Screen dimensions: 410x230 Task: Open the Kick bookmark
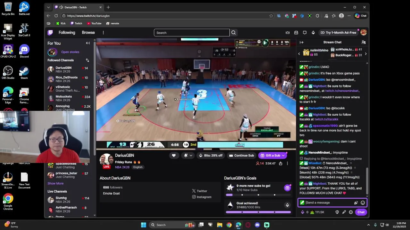click(x=61, y=23)
